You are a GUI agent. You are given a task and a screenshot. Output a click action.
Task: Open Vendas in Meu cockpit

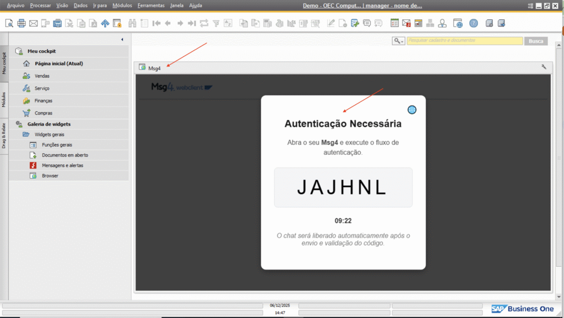[x=42, y=76]
